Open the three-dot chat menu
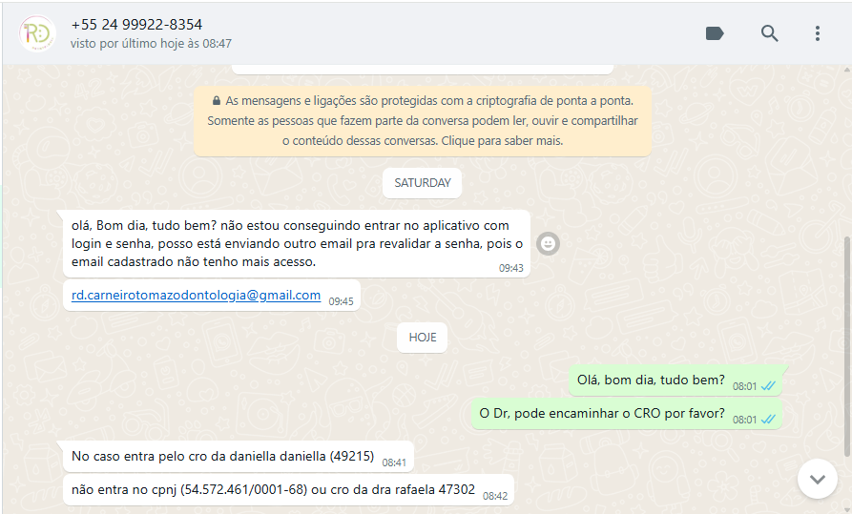 tap(818, 33)
